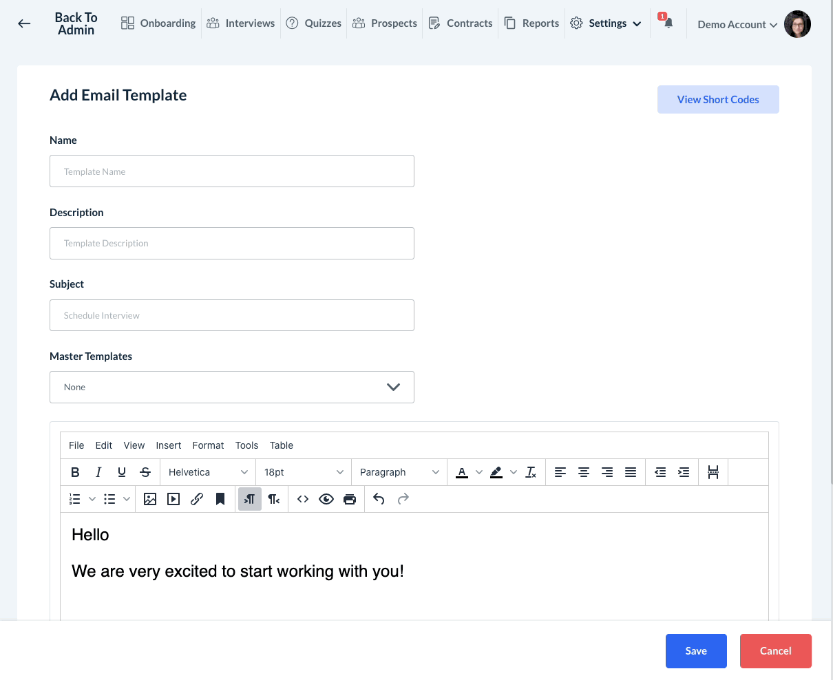Screen dimensions: 833x680
Task: Switch to right-to-left text direction
Action: [x=274, y=499]
